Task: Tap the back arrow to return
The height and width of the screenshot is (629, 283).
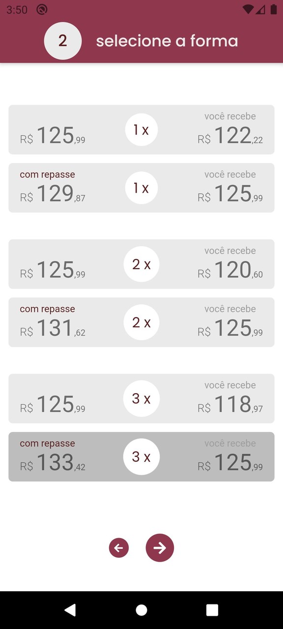Action: pos(118,548)
